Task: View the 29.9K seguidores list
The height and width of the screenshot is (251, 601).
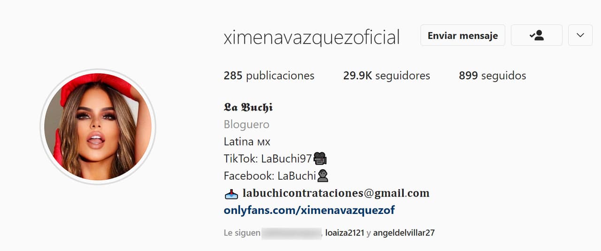Action: click(386, 76)
